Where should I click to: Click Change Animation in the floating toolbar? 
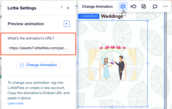(97, 7)
